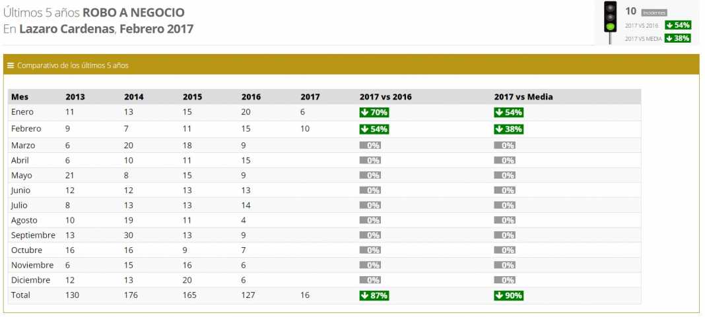Click the 2017 VS 2016 summary label
705x317 pixels.
click(642, 26)
